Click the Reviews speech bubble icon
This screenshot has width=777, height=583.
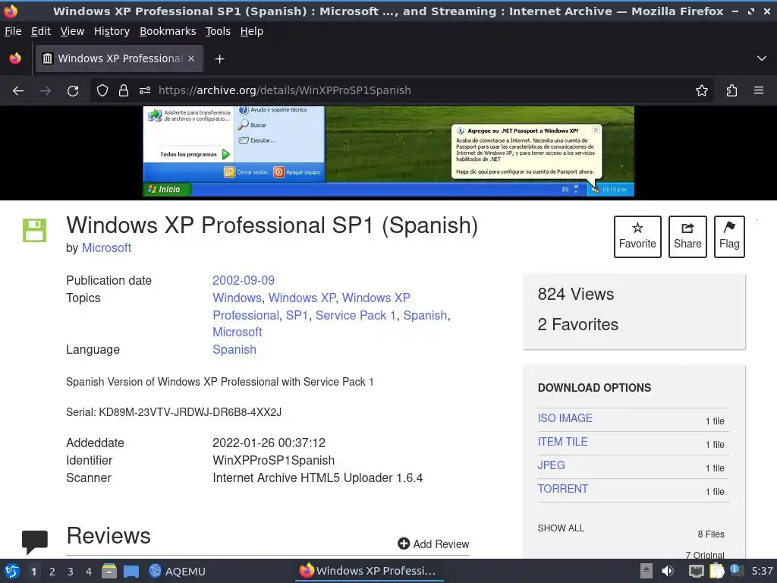35,541
